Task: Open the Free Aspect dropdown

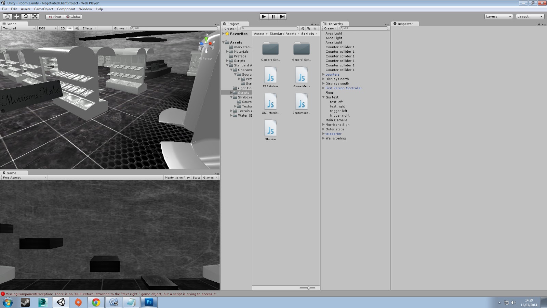Action: click(x=24, y=178)
